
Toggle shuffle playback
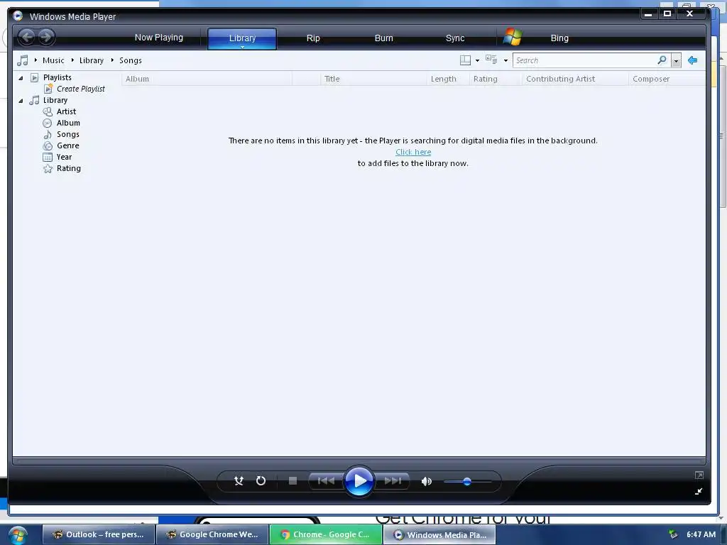pyautogui.click(x=239, y=481)
